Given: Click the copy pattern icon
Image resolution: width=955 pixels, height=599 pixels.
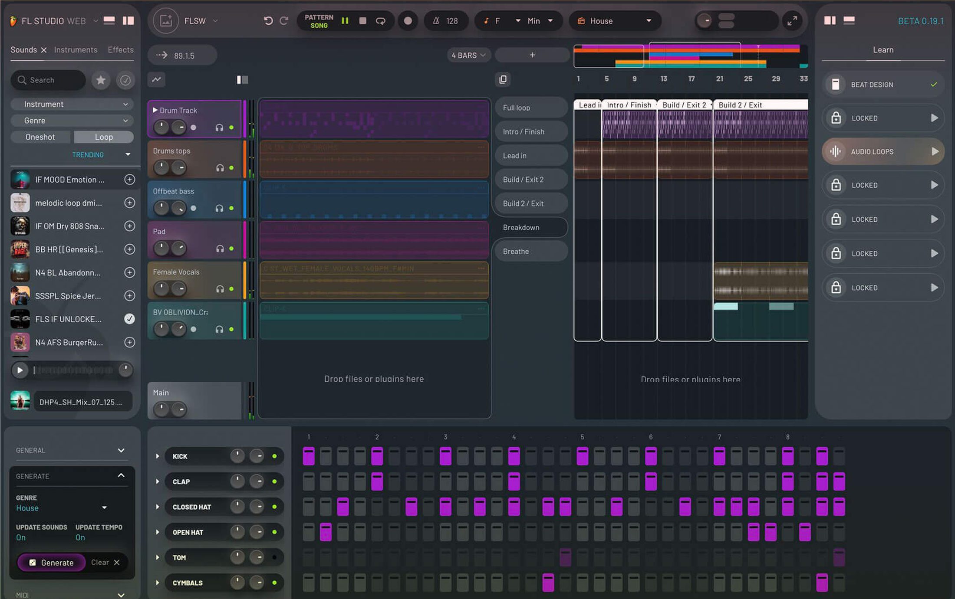Looking at the screenshot, I should click(x=503, y=79).
